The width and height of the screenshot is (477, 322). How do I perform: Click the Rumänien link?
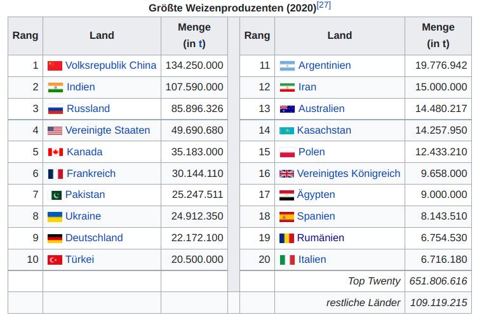click(x=321, y=238)
